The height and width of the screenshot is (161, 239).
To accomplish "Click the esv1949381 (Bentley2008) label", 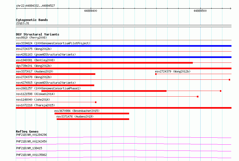I will click(x=35, y=60).
